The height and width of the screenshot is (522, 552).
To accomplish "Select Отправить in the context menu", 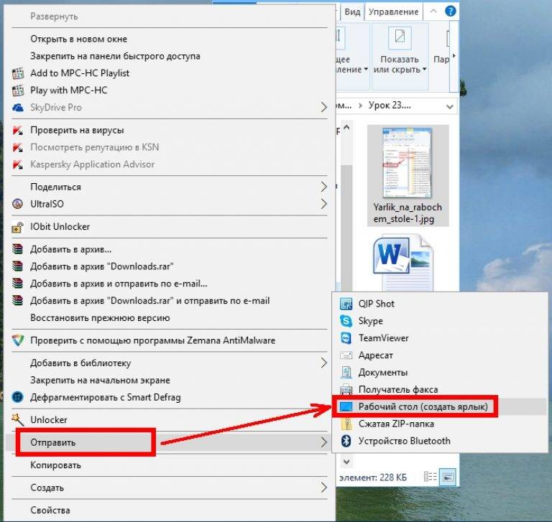I will tap(52, 442).
